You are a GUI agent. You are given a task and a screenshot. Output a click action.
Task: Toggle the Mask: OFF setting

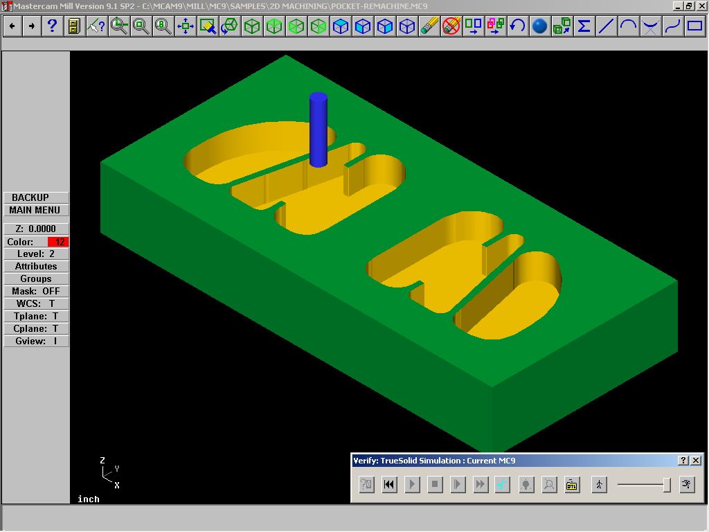point(36,292)
